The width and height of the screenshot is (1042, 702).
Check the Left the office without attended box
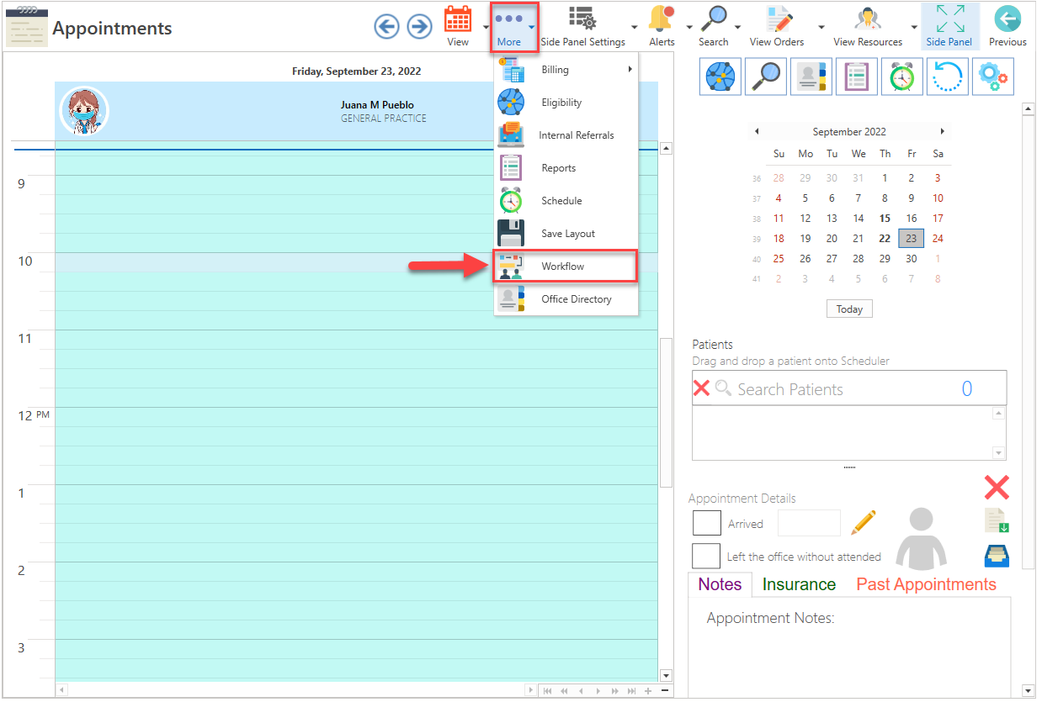coord(705,555)
